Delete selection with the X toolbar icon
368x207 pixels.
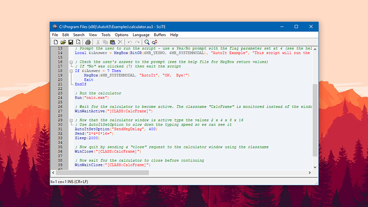click(x=120, y=42)
